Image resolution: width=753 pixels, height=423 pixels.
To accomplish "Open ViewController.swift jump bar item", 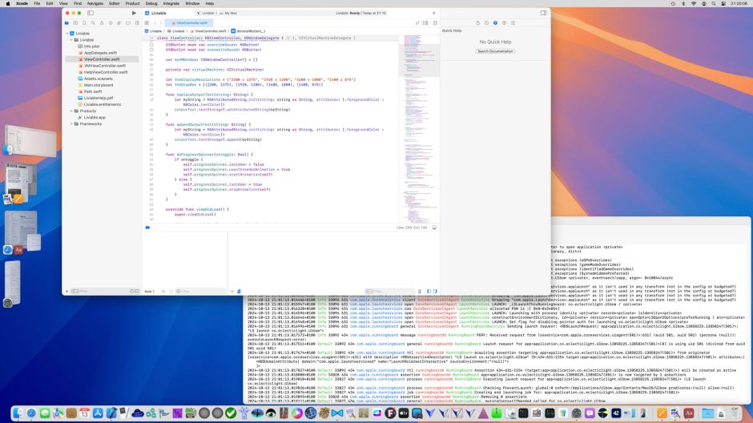I will [x=208, y=30].
